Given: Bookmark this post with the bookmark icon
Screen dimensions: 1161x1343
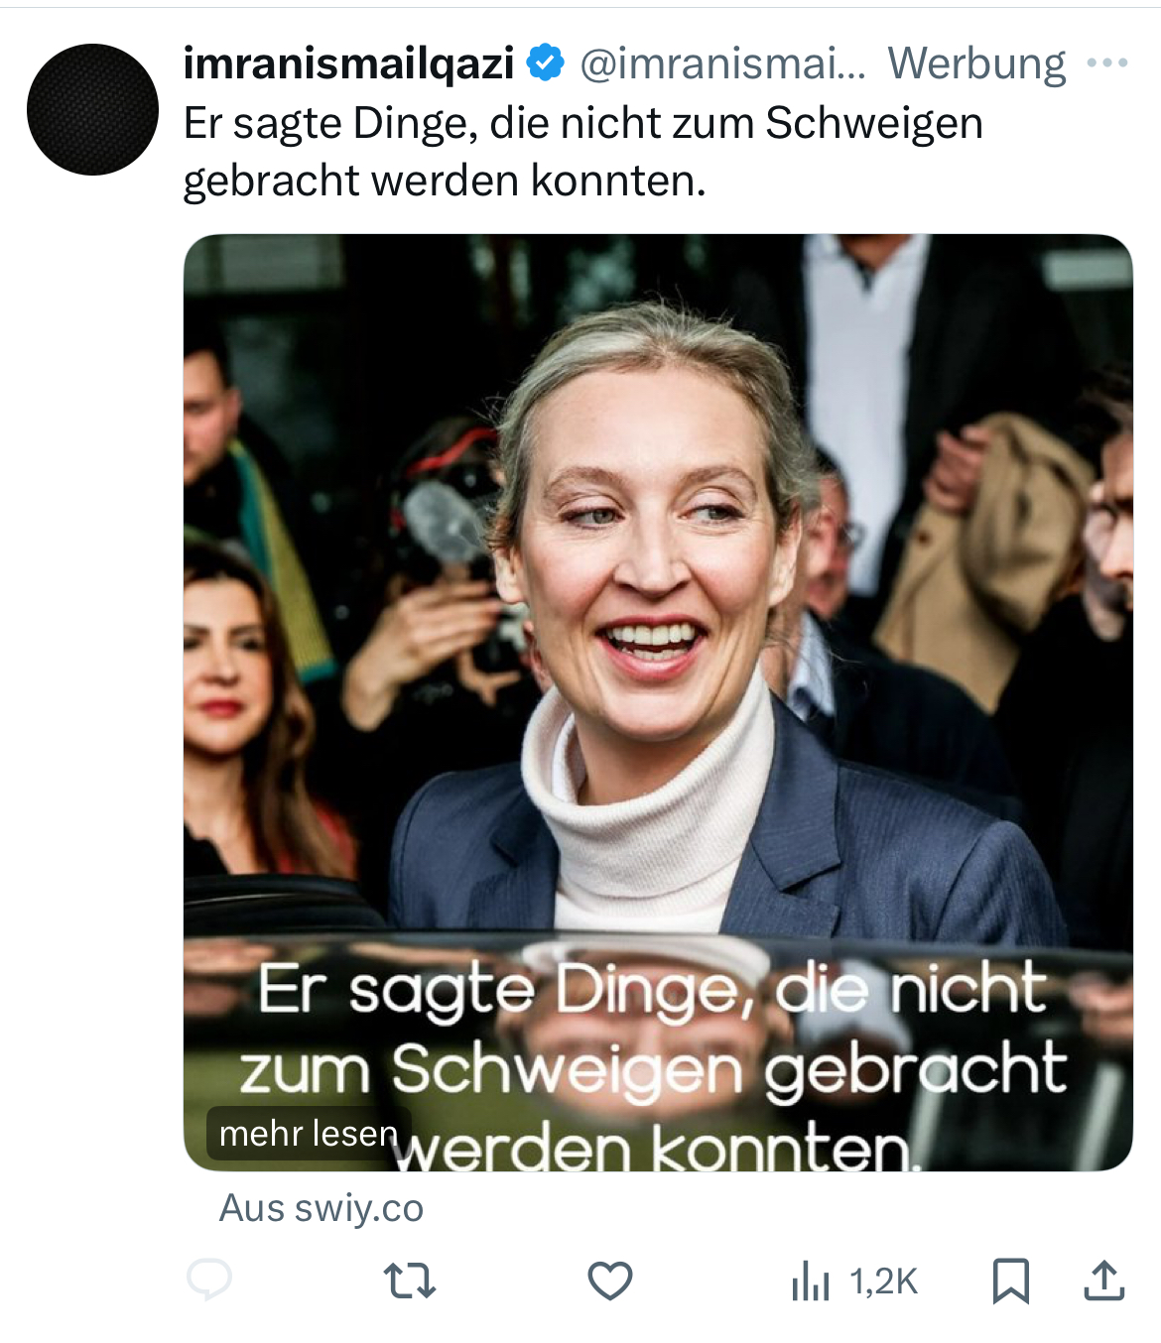Looking at the screenshot, I should tap(1011, 1281).
